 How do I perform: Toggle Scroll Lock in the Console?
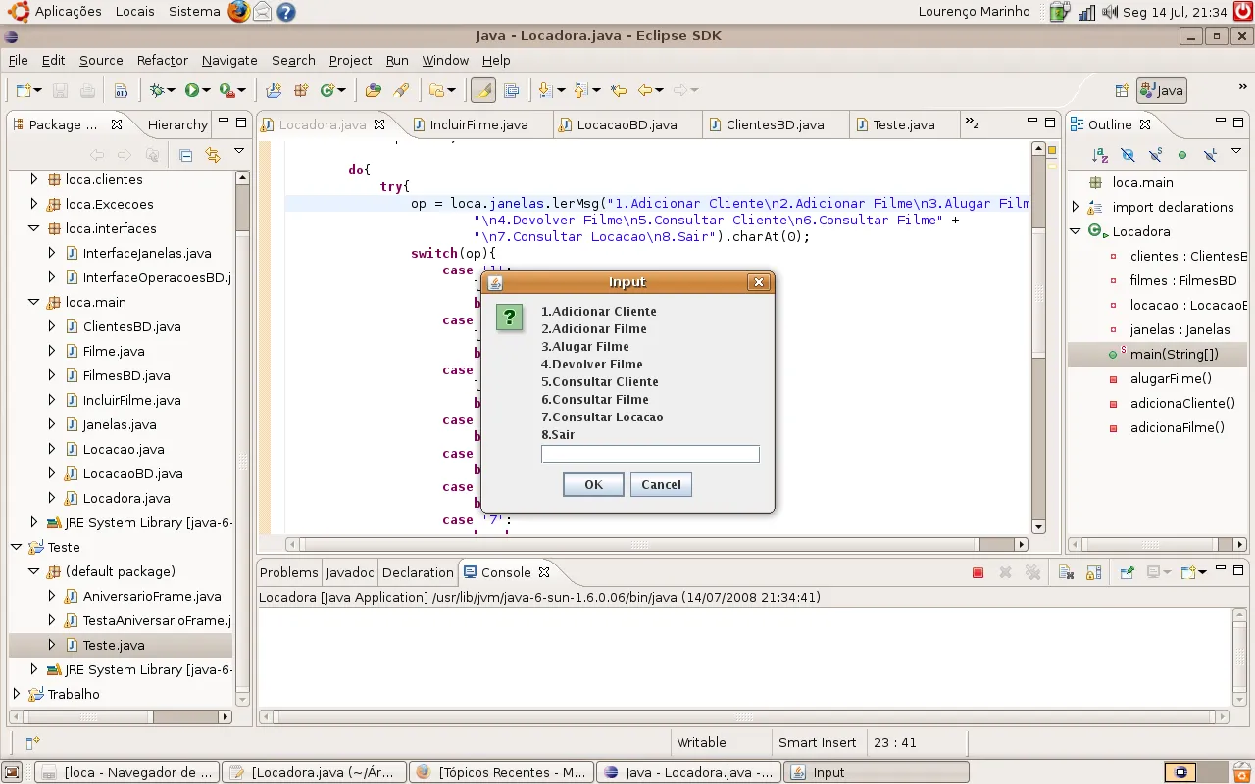1093,573
